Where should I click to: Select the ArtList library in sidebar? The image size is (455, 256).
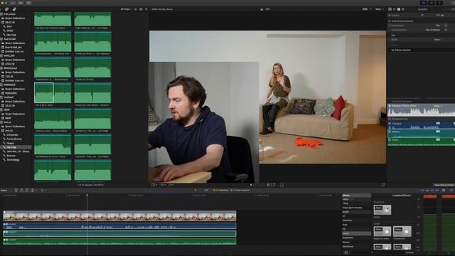[x=8, y=122]
